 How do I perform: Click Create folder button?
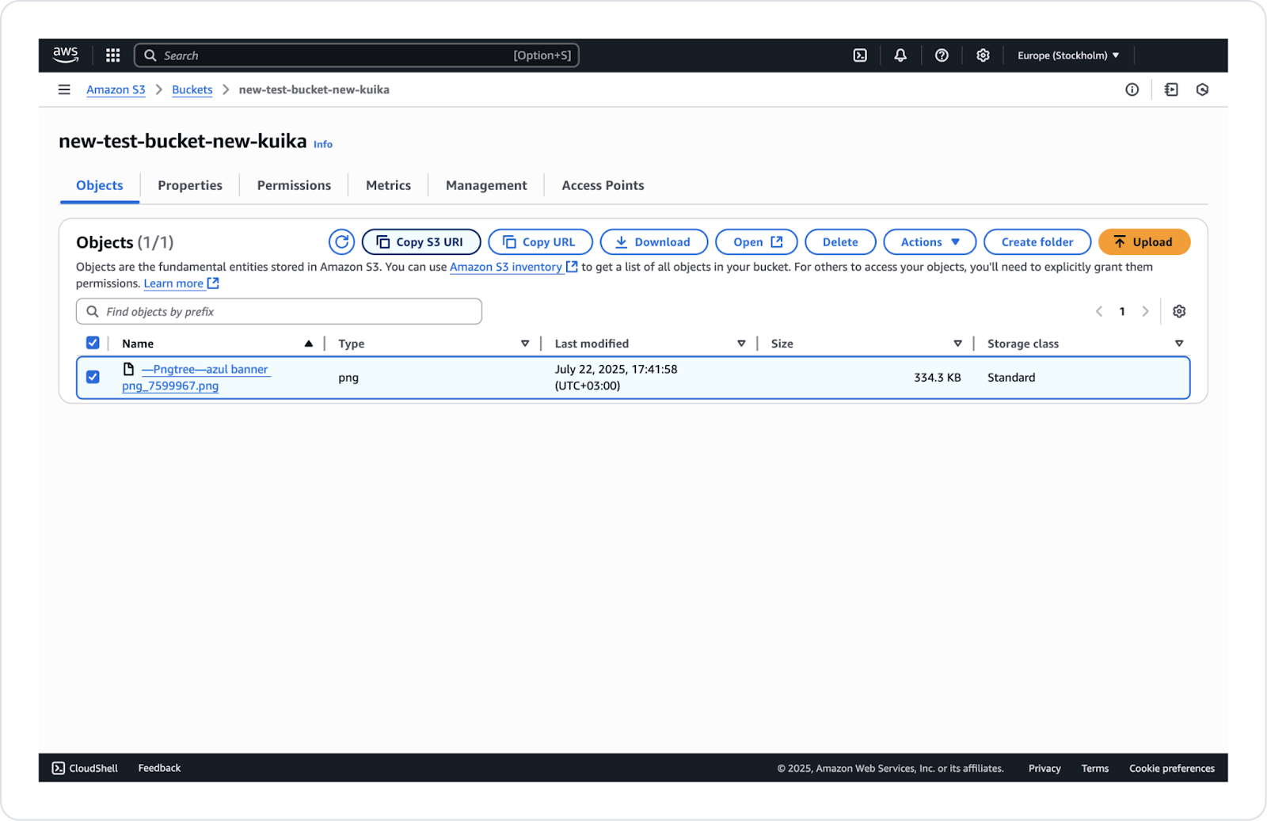point(1037,242)
